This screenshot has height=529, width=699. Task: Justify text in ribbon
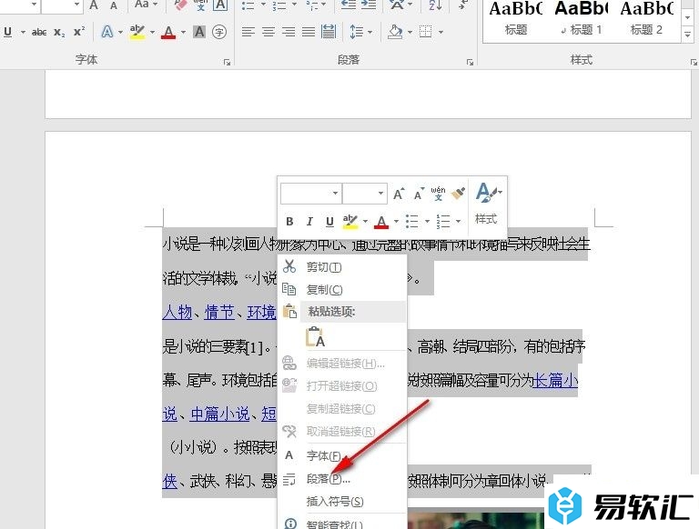click(x=309, y=32)
